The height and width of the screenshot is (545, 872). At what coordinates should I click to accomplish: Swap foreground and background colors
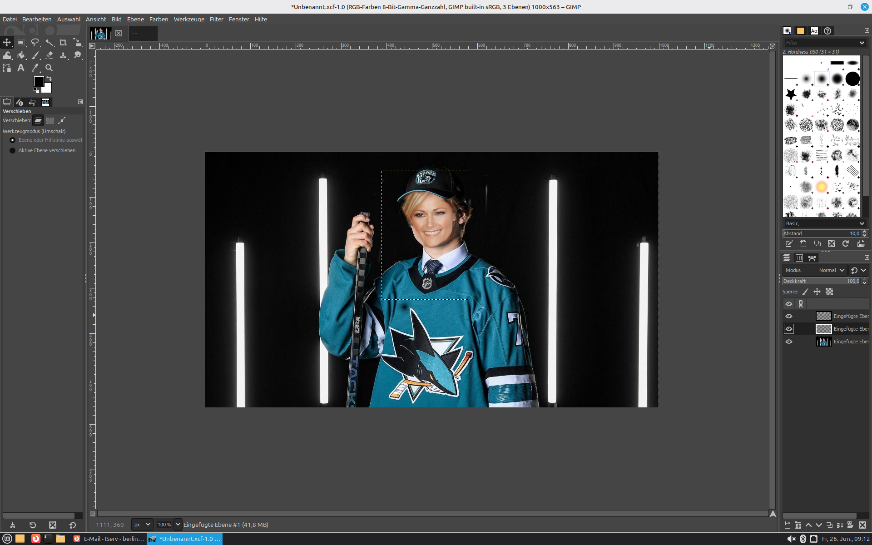pos(49,79)
